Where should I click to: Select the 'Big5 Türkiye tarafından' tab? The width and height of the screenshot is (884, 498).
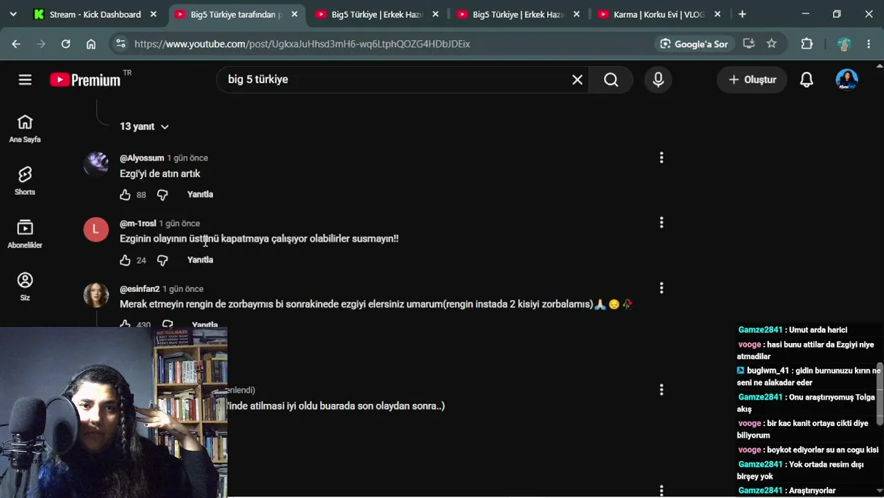coord(237,14)
